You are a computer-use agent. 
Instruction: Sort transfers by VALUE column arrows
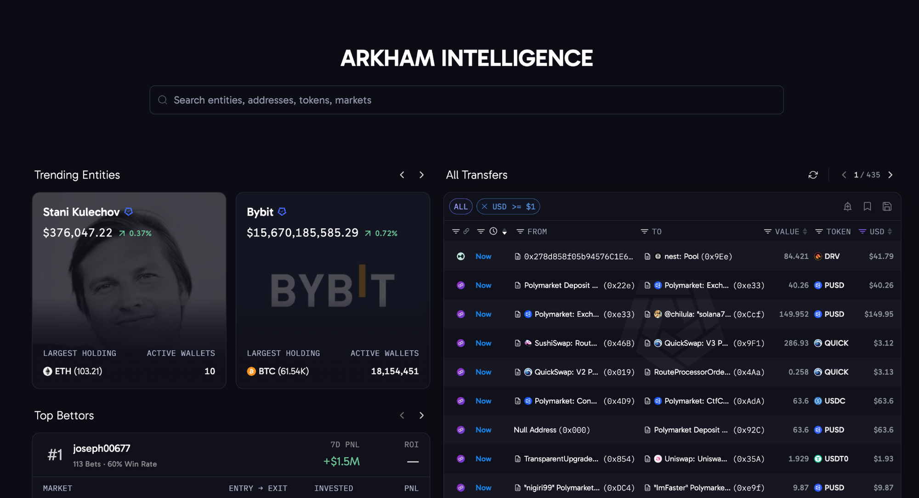pos(805,232)
